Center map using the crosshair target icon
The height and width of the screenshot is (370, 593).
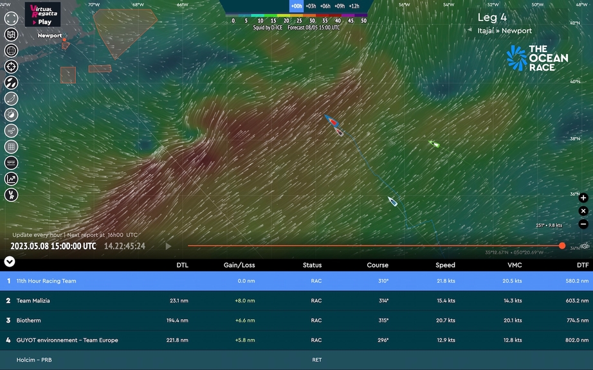11,66
